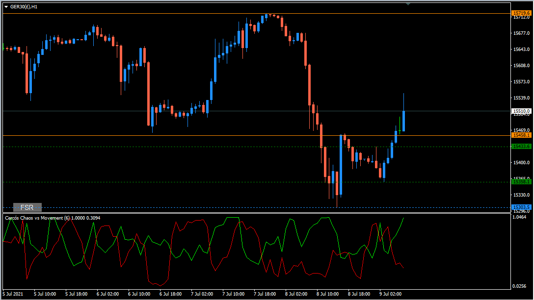Click the 15400.0 price scale value

coord(522,163)
